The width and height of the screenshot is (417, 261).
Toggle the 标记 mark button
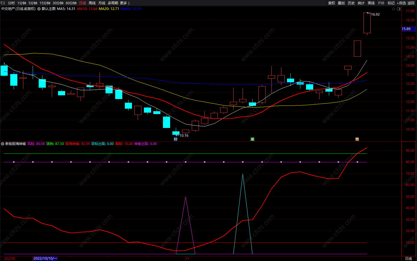(391, 3)
